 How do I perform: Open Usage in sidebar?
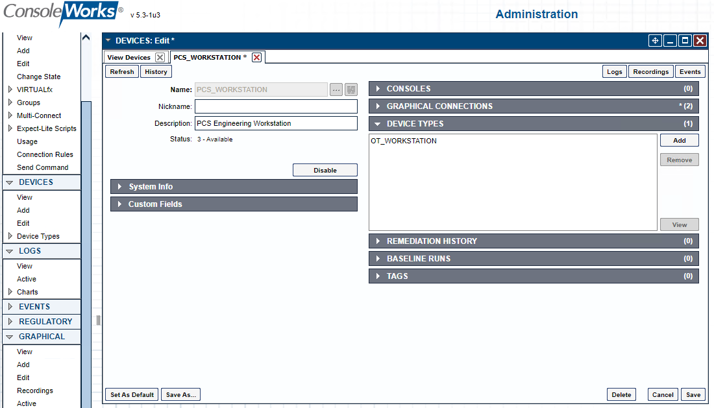tap(27, 141)
